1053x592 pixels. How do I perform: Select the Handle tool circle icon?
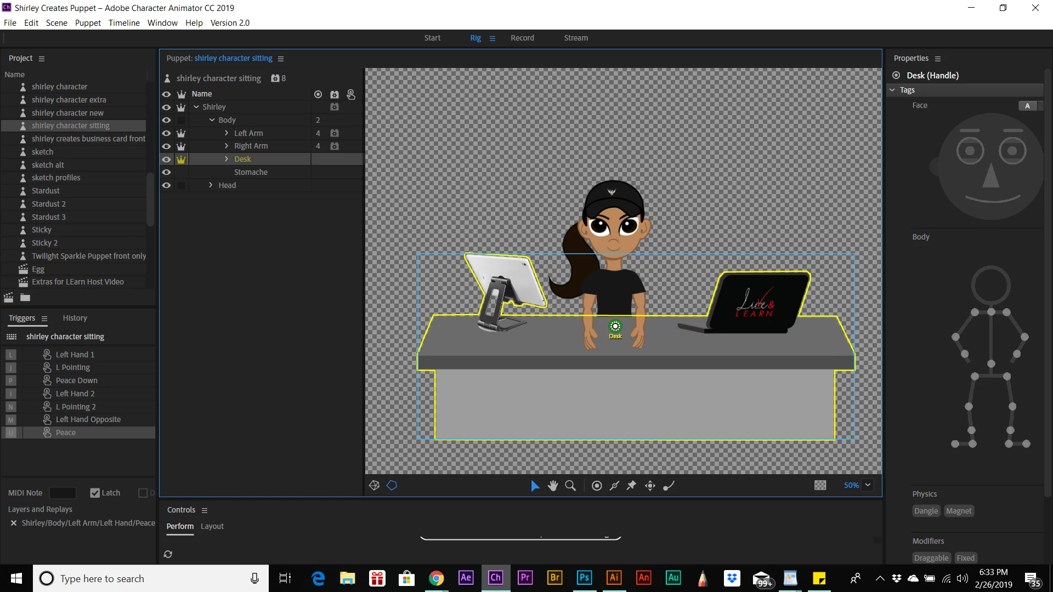point(597,486)
